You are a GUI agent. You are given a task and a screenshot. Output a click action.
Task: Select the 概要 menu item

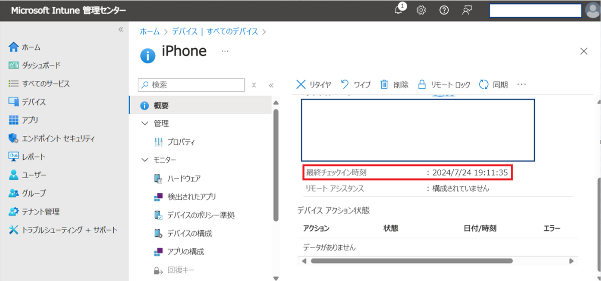click(x=200, y=105)
